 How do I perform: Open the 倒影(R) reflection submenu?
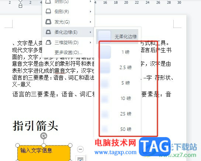pos(68,12)
